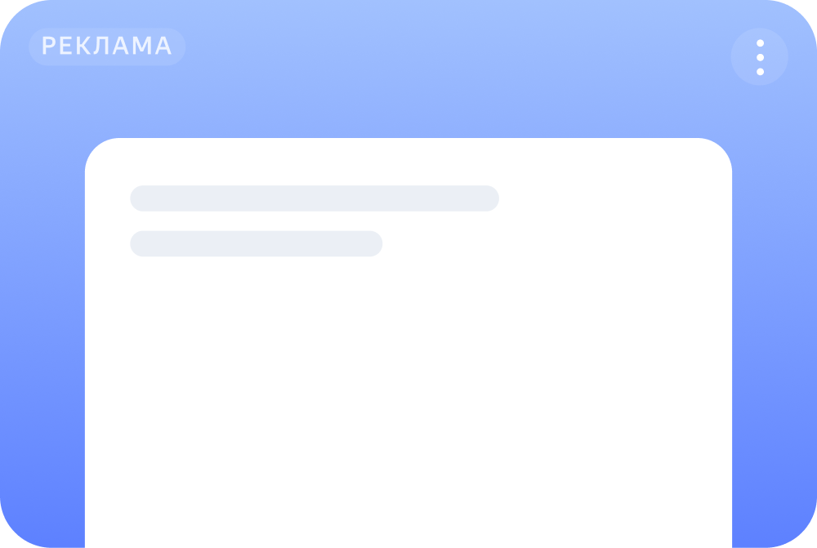The width and height of the screenshot is (817, 548).
Task: Open the three-dot options menu
Action: (x=760, y=57)
